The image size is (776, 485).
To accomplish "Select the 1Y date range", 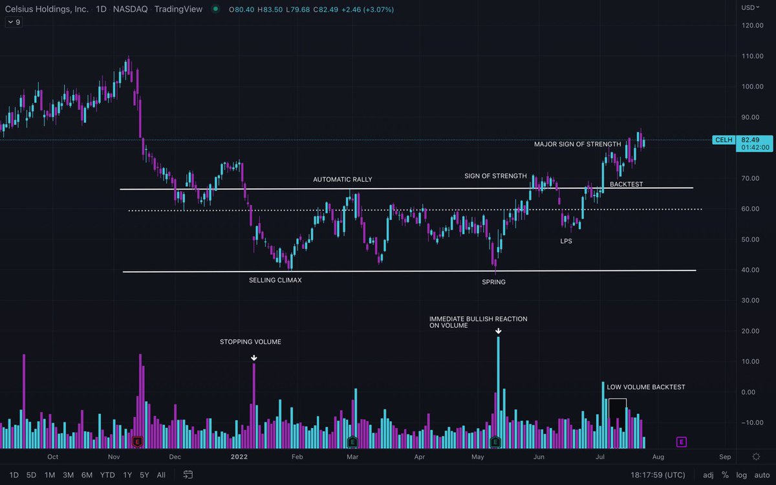I will point(127,475).
